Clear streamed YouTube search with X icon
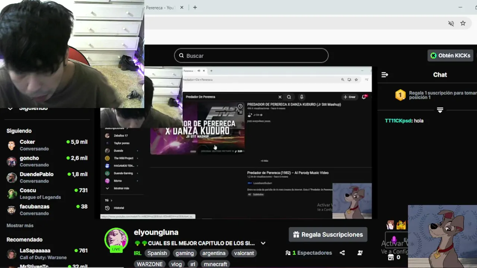Image resolution: width=477 pixels, height=268 pixels. (280, 97)
